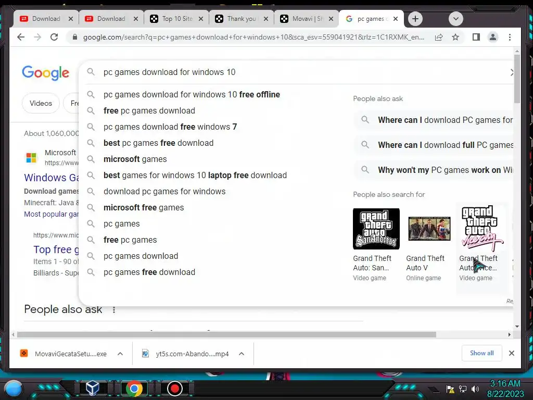
Task: Open downloaded MovaviGecataSetup exe file
Action: click(x=64, y=354)
